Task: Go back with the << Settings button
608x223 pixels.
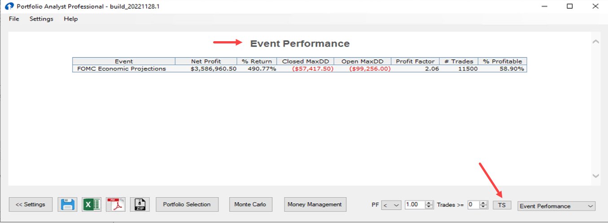Action: pos(31,205)
